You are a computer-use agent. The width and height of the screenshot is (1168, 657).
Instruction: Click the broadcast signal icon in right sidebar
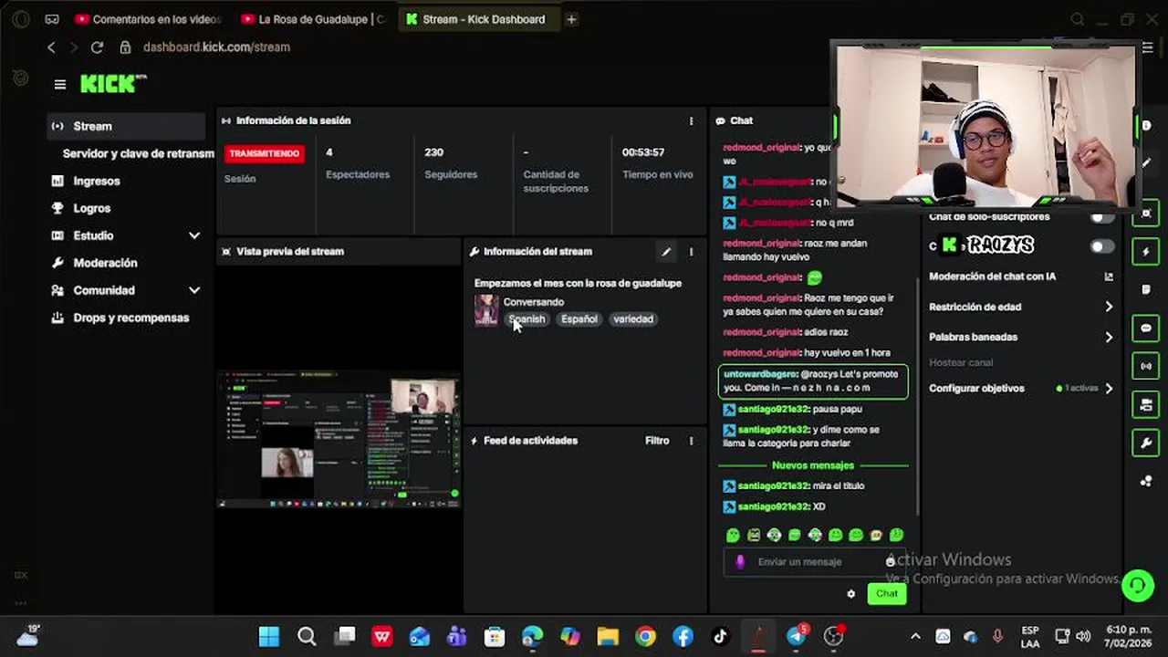(x=1146, y=367)
